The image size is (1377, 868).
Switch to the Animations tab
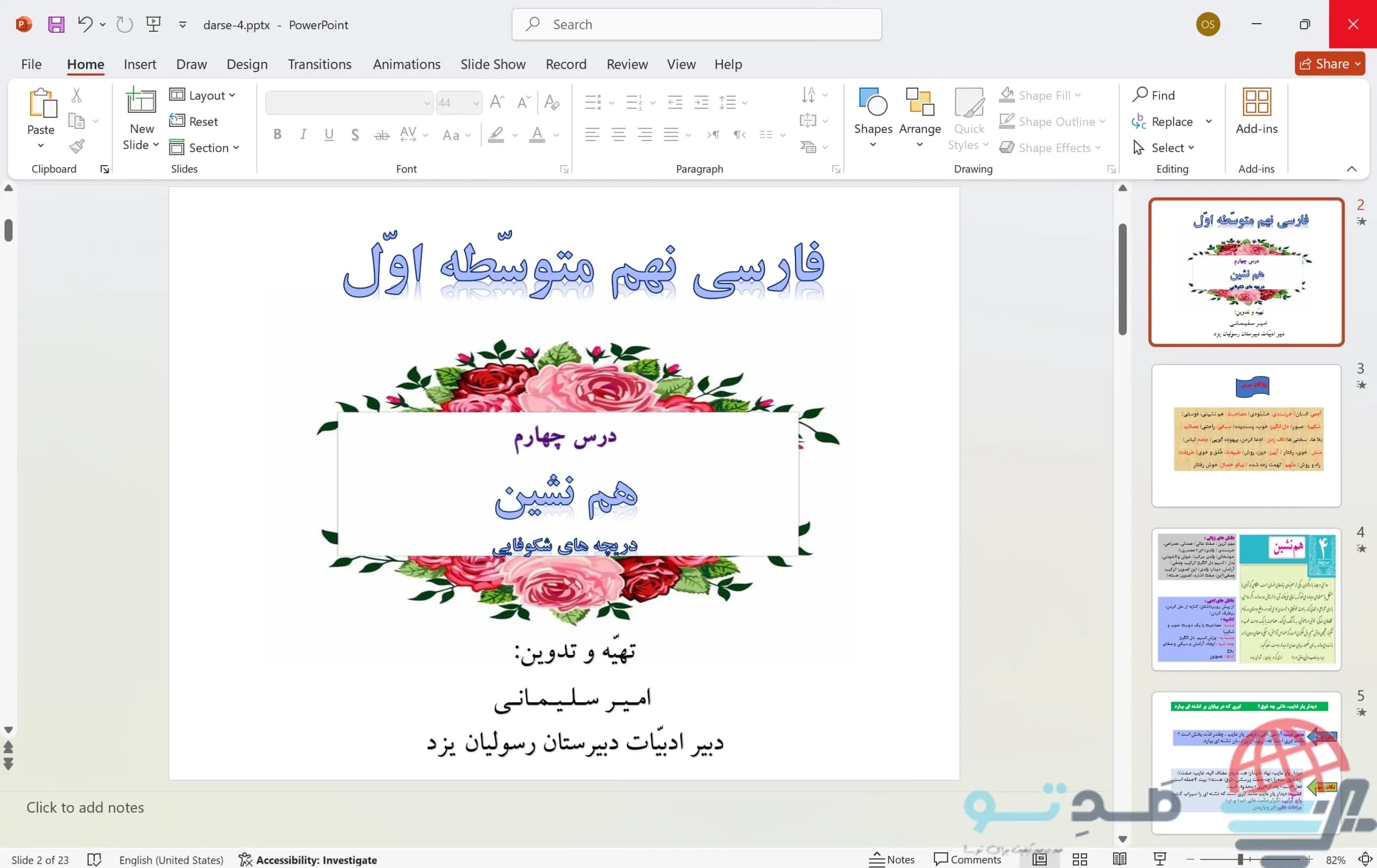pos(407,64)
